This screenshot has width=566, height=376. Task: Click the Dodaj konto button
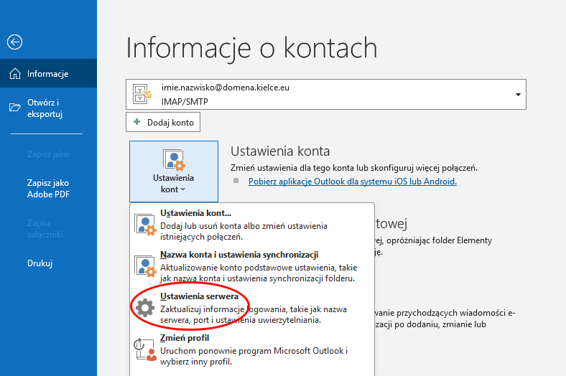tap(163, 122)
